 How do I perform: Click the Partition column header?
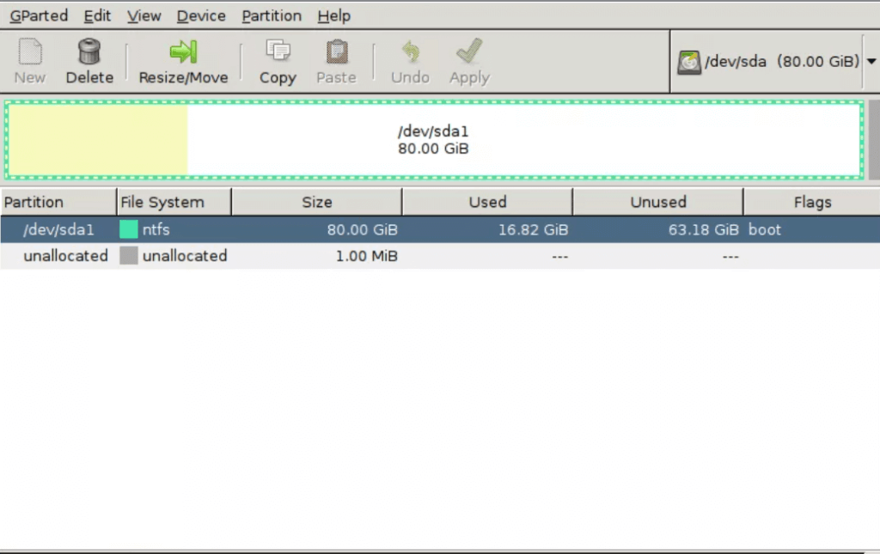coord(58,202)
